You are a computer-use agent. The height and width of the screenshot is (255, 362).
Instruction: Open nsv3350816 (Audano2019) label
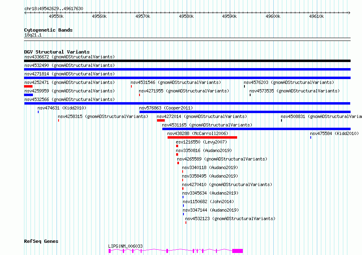coord(204,150)
